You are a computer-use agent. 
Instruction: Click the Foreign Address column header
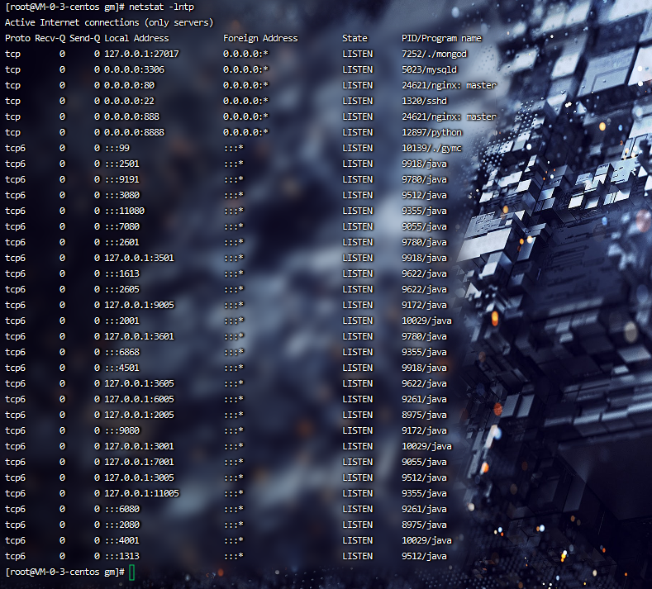[x=260, y=38]
